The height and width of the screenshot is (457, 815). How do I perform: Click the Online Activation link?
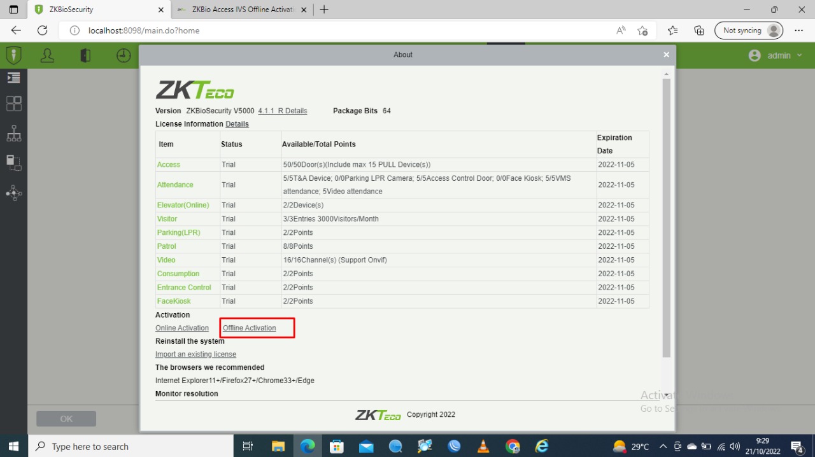(182, 328)
